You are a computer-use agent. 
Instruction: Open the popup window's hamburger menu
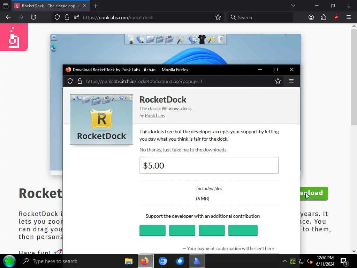click(x=291, y=81)
